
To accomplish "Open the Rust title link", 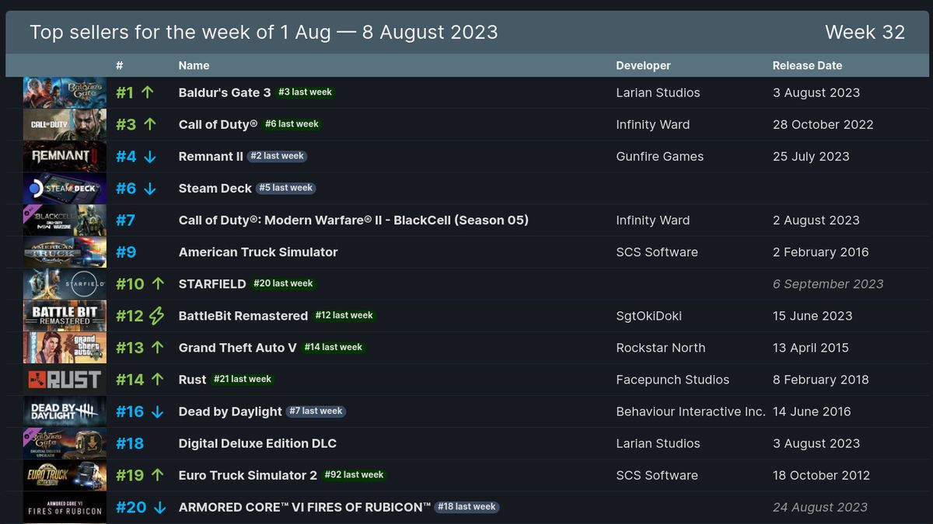I will pyautogui.click(x=193, y=380).
